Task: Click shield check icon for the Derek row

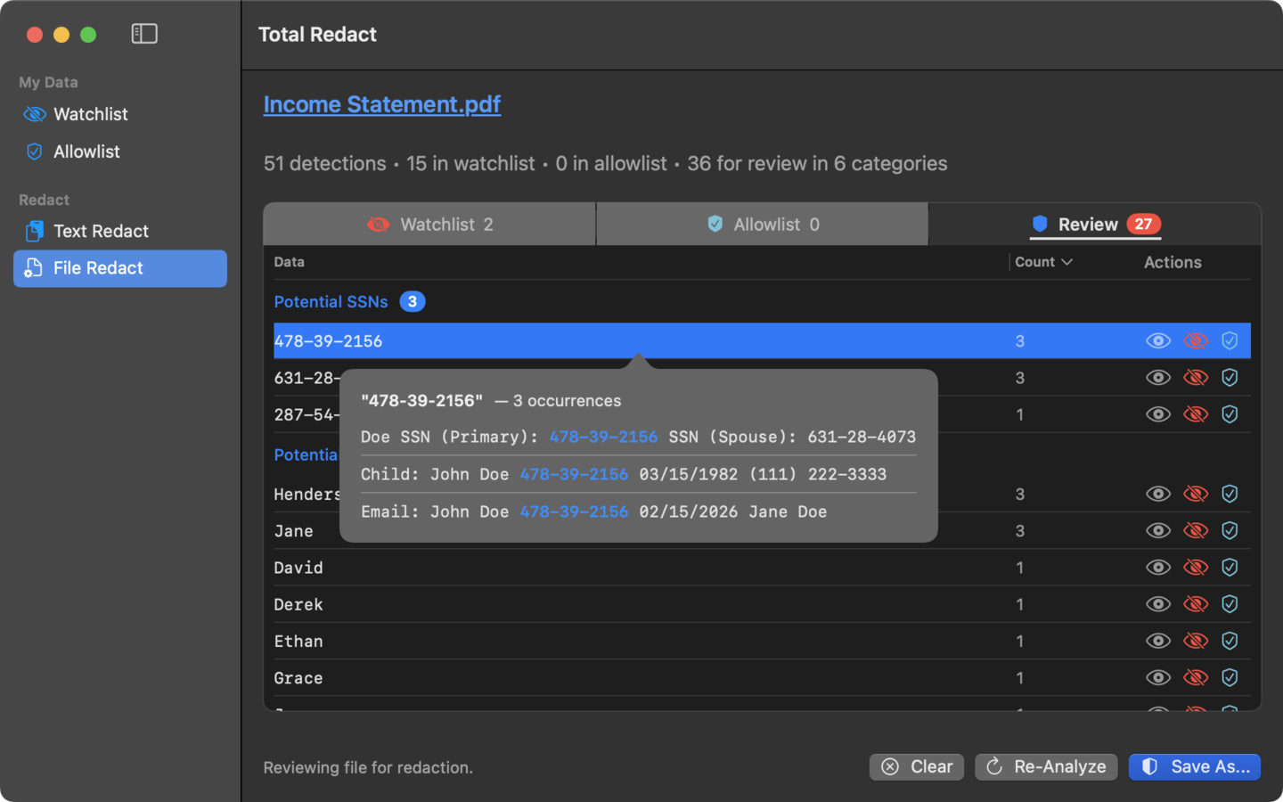Action: coord(1230,604)
